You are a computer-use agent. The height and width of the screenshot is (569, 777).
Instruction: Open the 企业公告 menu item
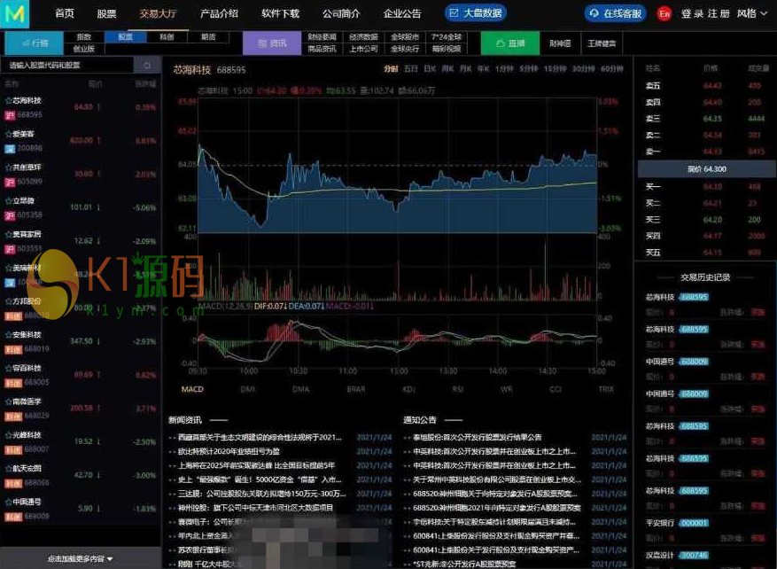pos(402,13)
